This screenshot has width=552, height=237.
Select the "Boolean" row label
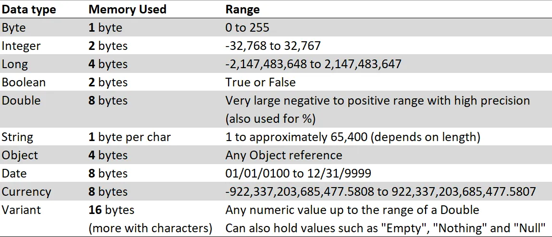(x=24, y=83)
